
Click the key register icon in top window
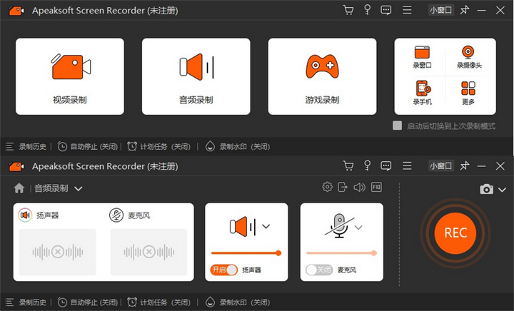coord(368,10)
